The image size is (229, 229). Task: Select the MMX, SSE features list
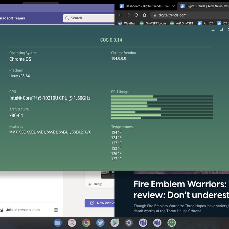click(50, 132)
